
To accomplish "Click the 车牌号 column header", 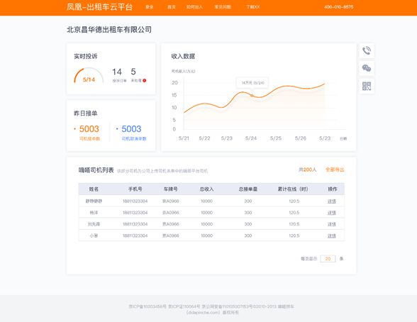I will coord(170,189).
